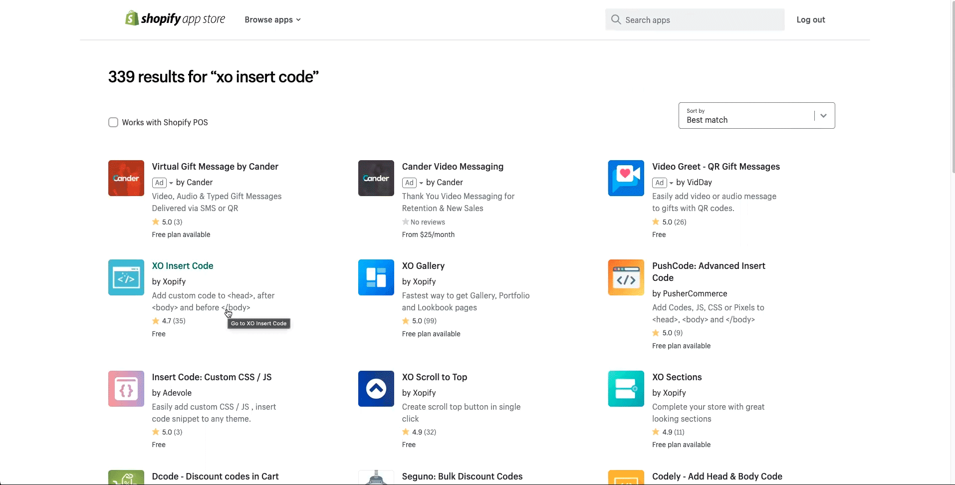Click the star rating of XO Sections

656,432
